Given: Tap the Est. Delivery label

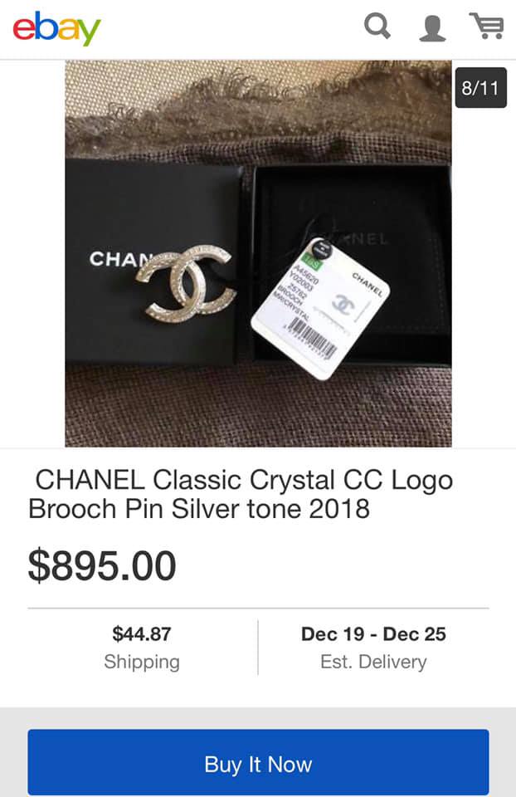Looking at the screenshot, I should tap(373, 662).
